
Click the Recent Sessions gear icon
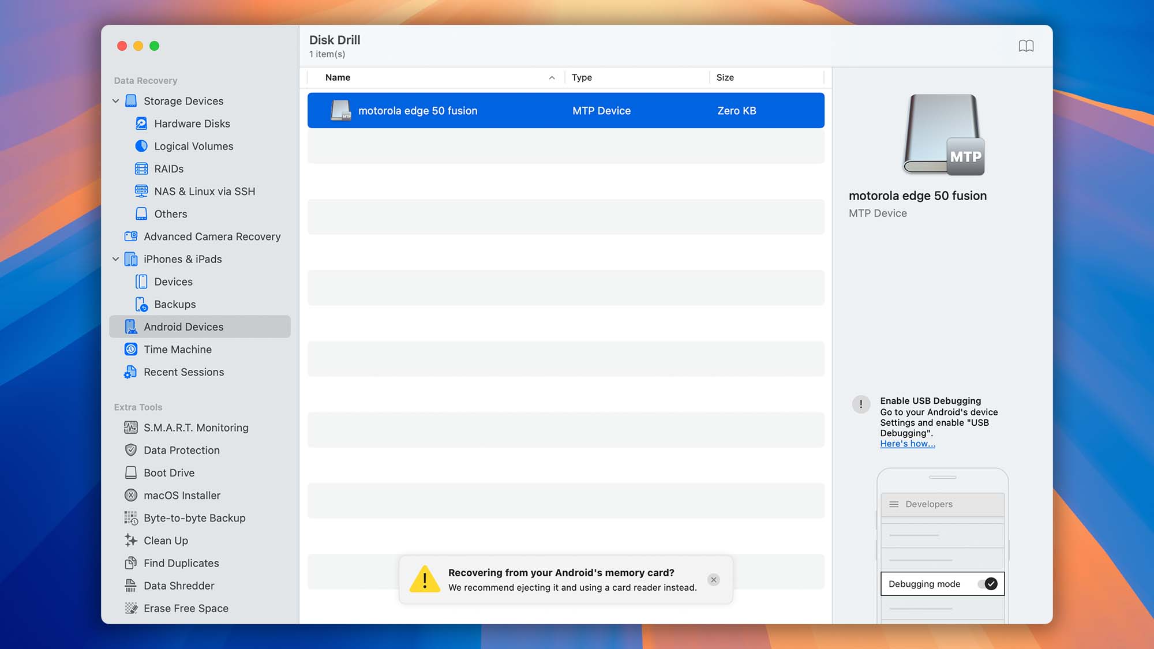[130, 372]
